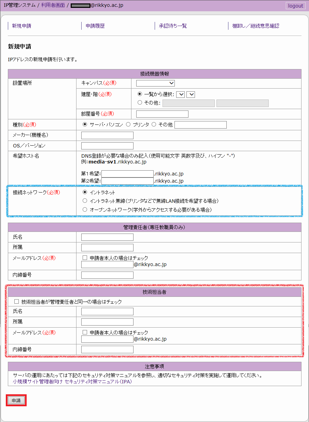This screenshot has width=309, height=422.
Task: Check 申請者本人の場合はチェック under 管理責任者
Action: (x=85, y=258)
